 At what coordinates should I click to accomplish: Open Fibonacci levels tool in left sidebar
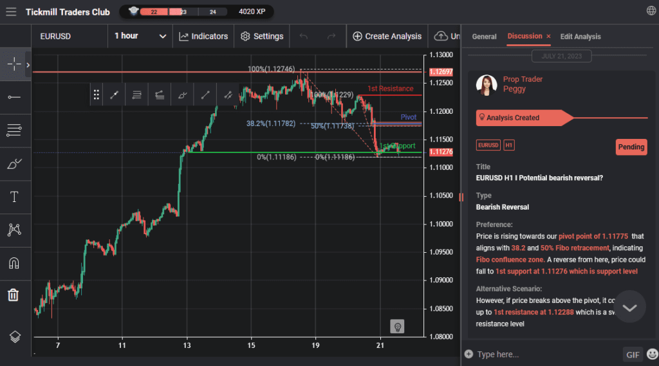pos(14,131)
